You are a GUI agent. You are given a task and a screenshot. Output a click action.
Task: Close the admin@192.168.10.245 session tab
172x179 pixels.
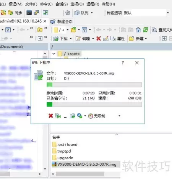point(45,21)
